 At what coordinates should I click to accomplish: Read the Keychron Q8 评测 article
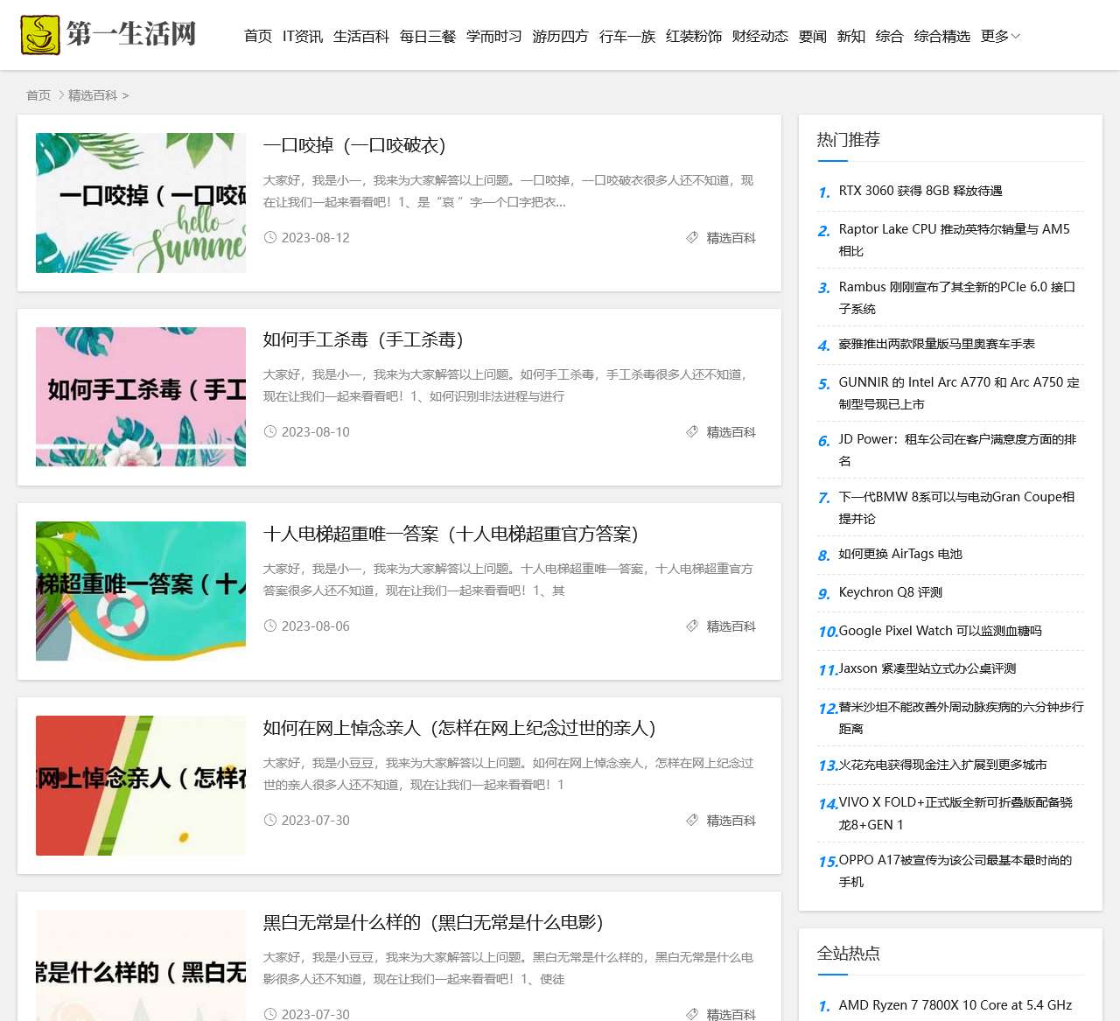[x=890, y=592]
